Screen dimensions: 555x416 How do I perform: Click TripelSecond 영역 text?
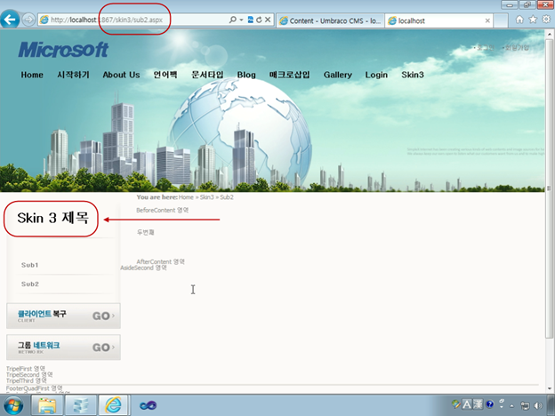pyautogui.click(x=29, y=374)
